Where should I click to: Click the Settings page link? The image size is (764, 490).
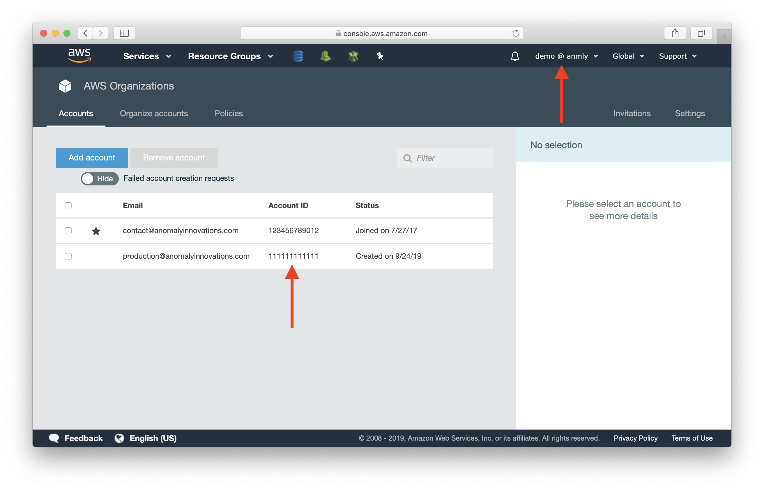pos(689,113)
